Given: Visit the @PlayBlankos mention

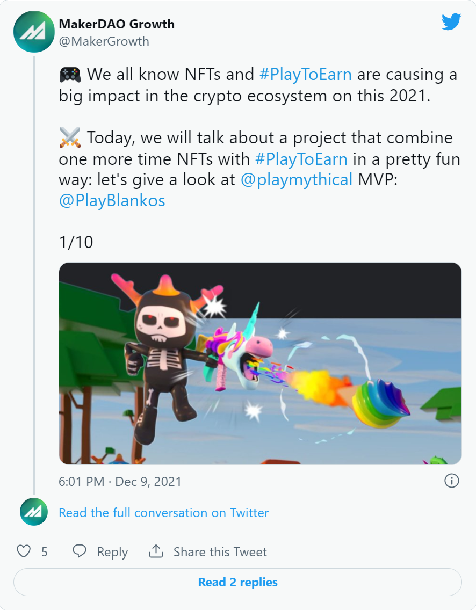Looking at the screenshot, I should pos(112,201).
